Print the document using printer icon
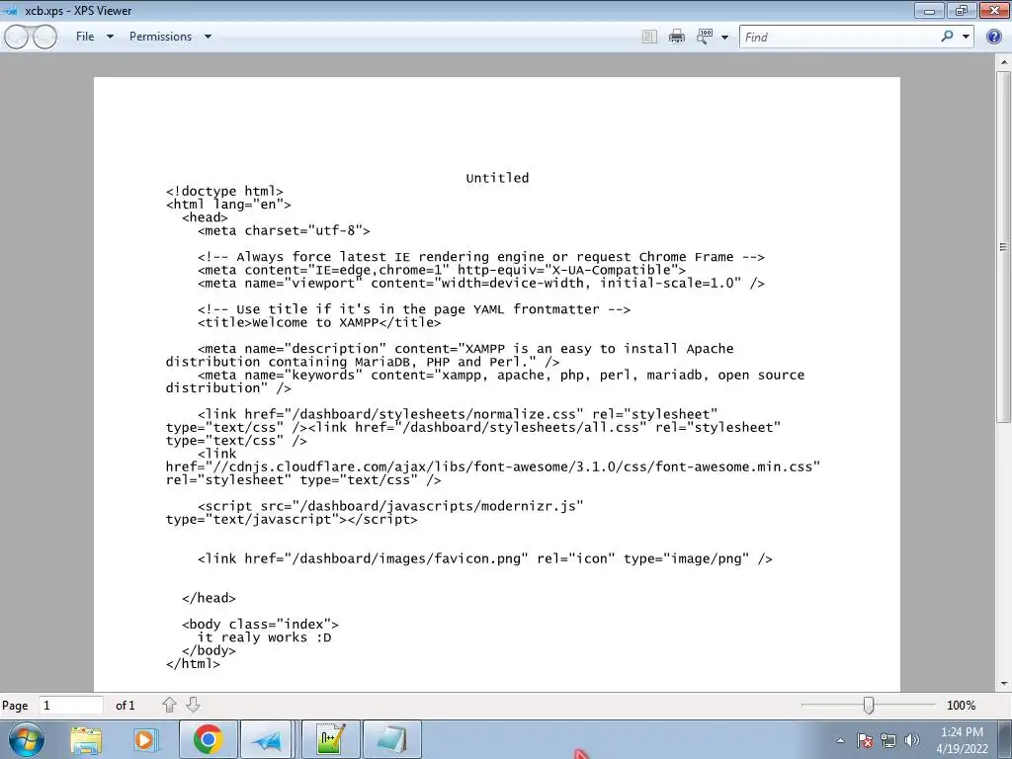Image resolution: width=1012 pixels, height=759 pixels. click(x=677, y=37)
